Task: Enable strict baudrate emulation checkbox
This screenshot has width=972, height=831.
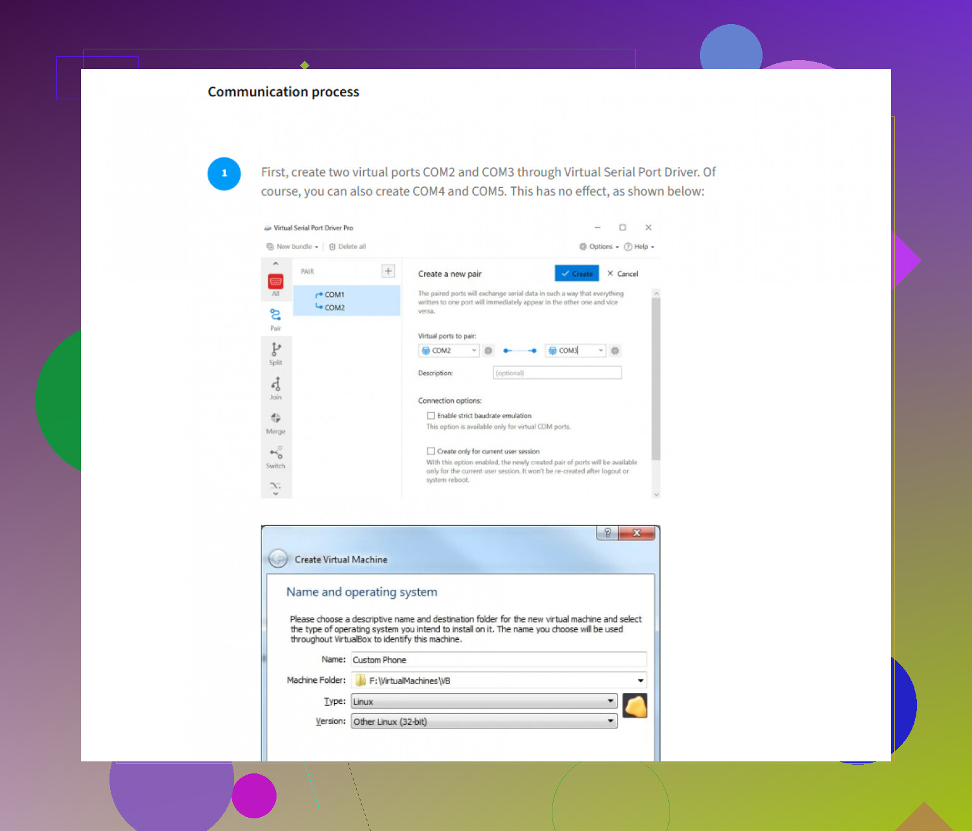Action: (431, 416)
